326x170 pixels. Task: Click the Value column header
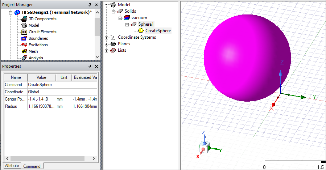tap(42, 77)
